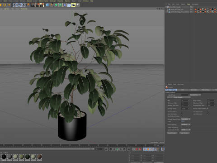Toggle Z axis lock
The width and height of the screenshot is (217, 163).
click(24, 5)
